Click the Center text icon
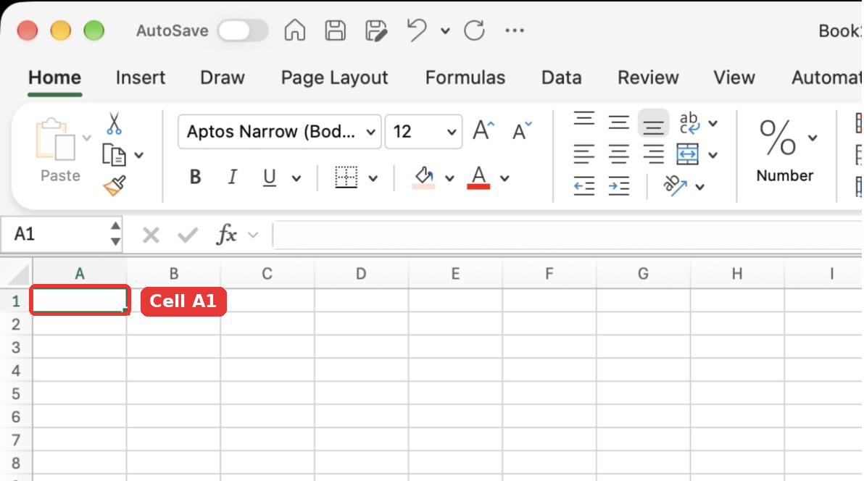864x481 pixels. [x=619, y=154]
